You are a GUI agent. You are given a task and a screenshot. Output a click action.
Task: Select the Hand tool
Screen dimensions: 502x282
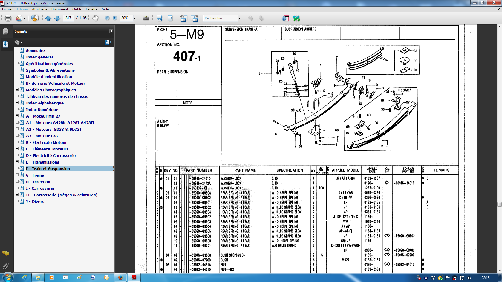[95, 18]
